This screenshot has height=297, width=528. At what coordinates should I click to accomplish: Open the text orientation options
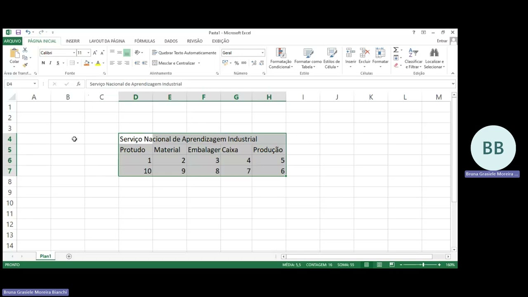tap(138, 52)
